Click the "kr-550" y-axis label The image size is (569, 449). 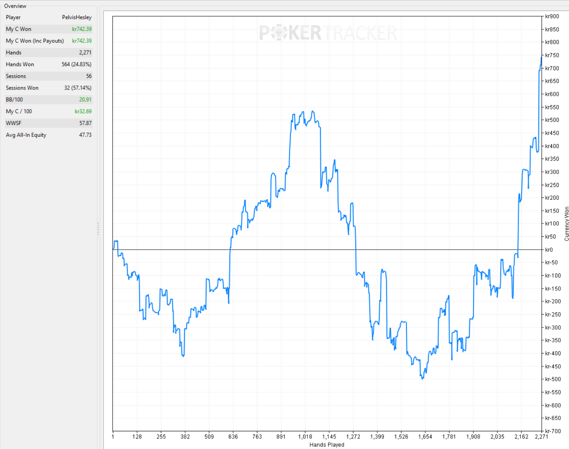[553, 392]
